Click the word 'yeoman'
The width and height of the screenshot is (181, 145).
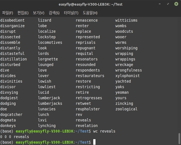(x=122, y=93)
